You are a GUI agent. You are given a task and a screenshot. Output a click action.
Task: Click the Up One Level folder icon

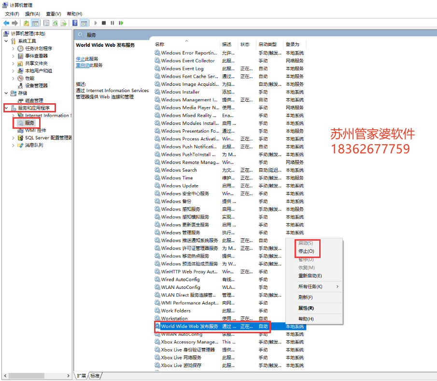(27, 23)
